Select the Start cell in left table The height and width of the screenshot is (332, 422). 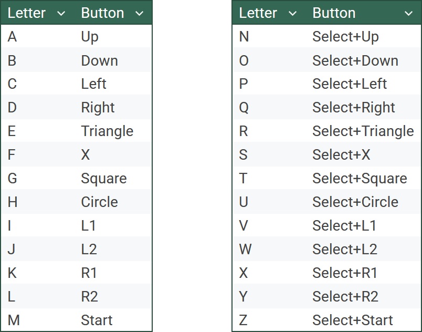97,320
